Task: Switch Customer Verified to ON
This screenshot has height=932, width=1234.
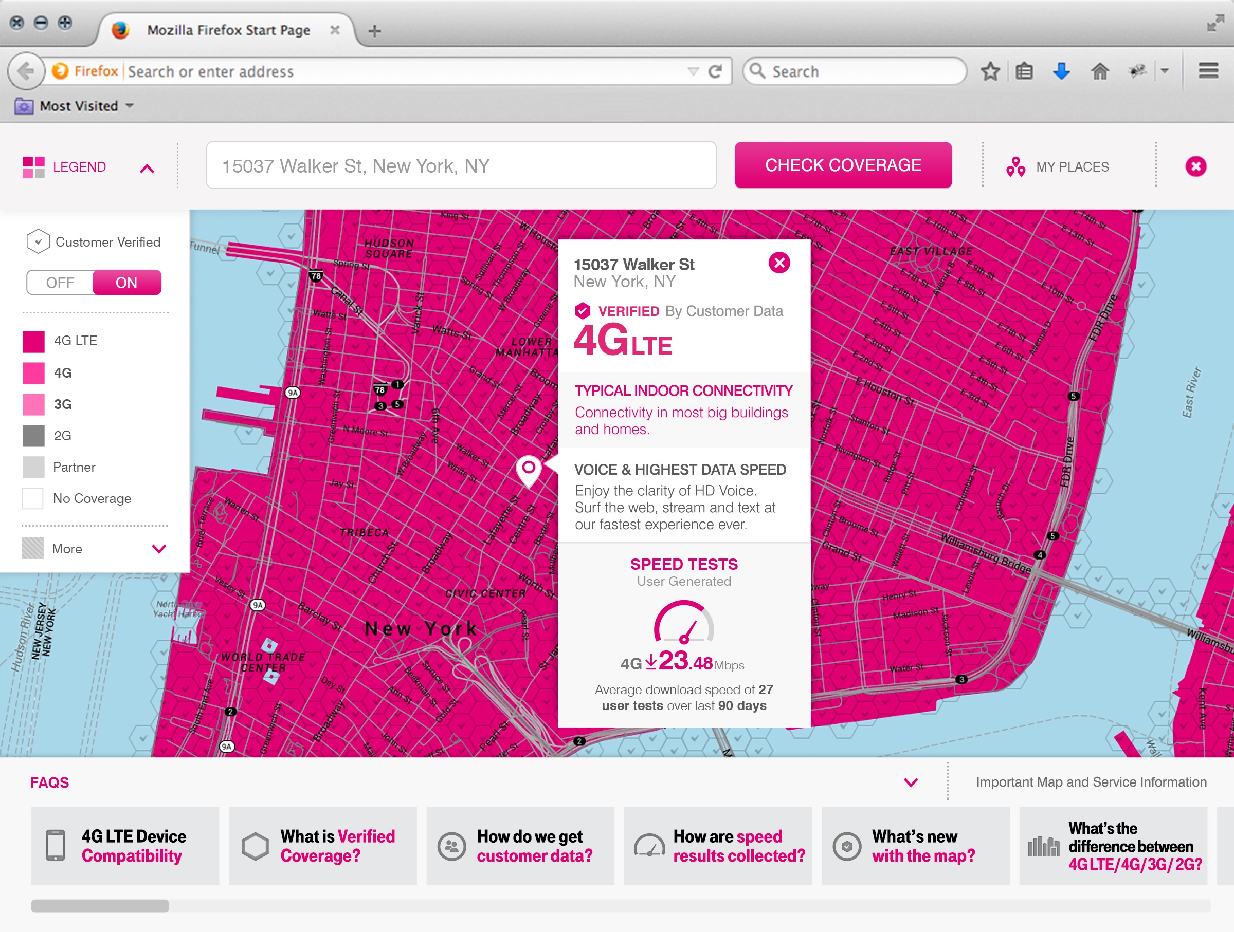Action: click(x=126, y=283)
